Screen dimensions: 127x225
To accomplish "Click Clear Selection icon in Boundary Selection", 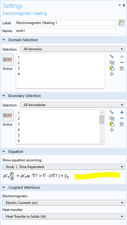I will click(x=122, y=124).
